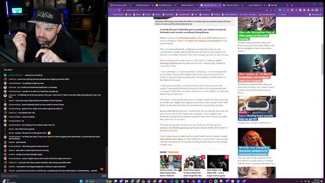Follow 'retain the existing account system' link
The height and width of the screenshot is (183, 325).
point(204,41)
